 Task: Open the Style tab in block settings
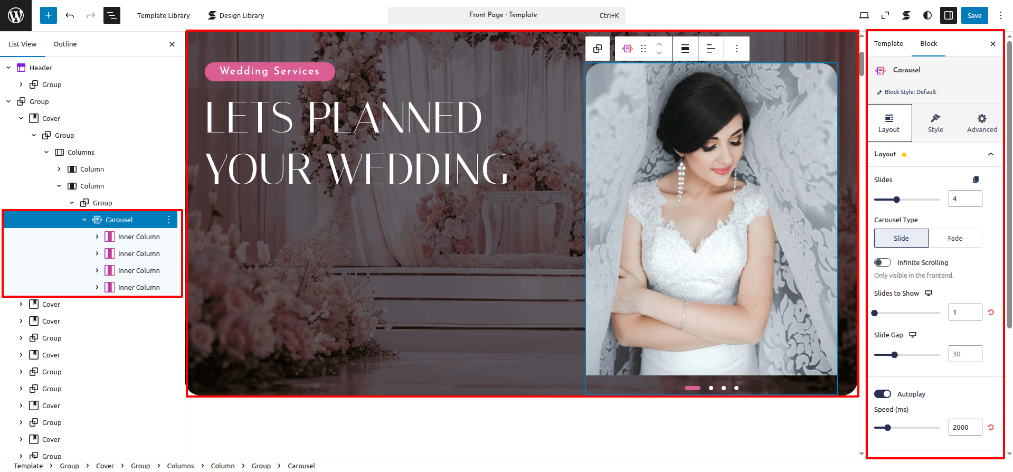[935, 123]
